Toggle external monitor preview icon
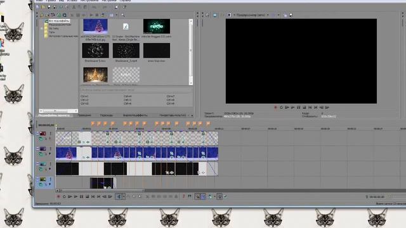The image size is (406, 228). (214, 15)
